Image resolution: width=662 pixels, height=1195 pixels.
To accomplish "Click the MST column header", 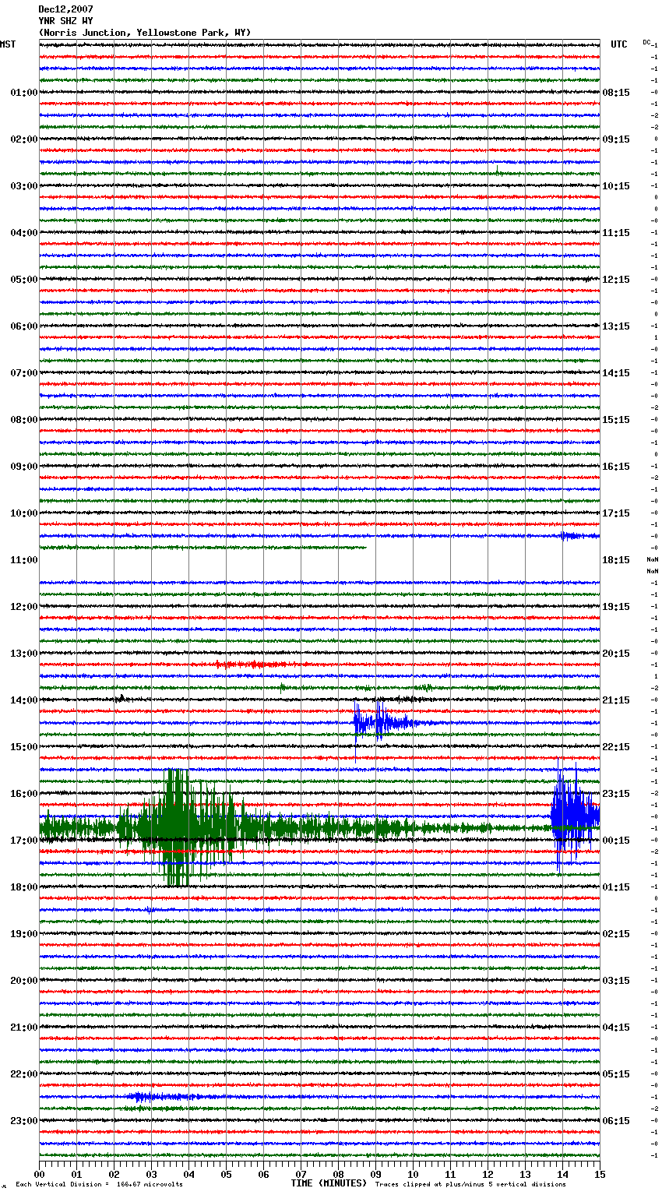I will (x=8, y=44).
